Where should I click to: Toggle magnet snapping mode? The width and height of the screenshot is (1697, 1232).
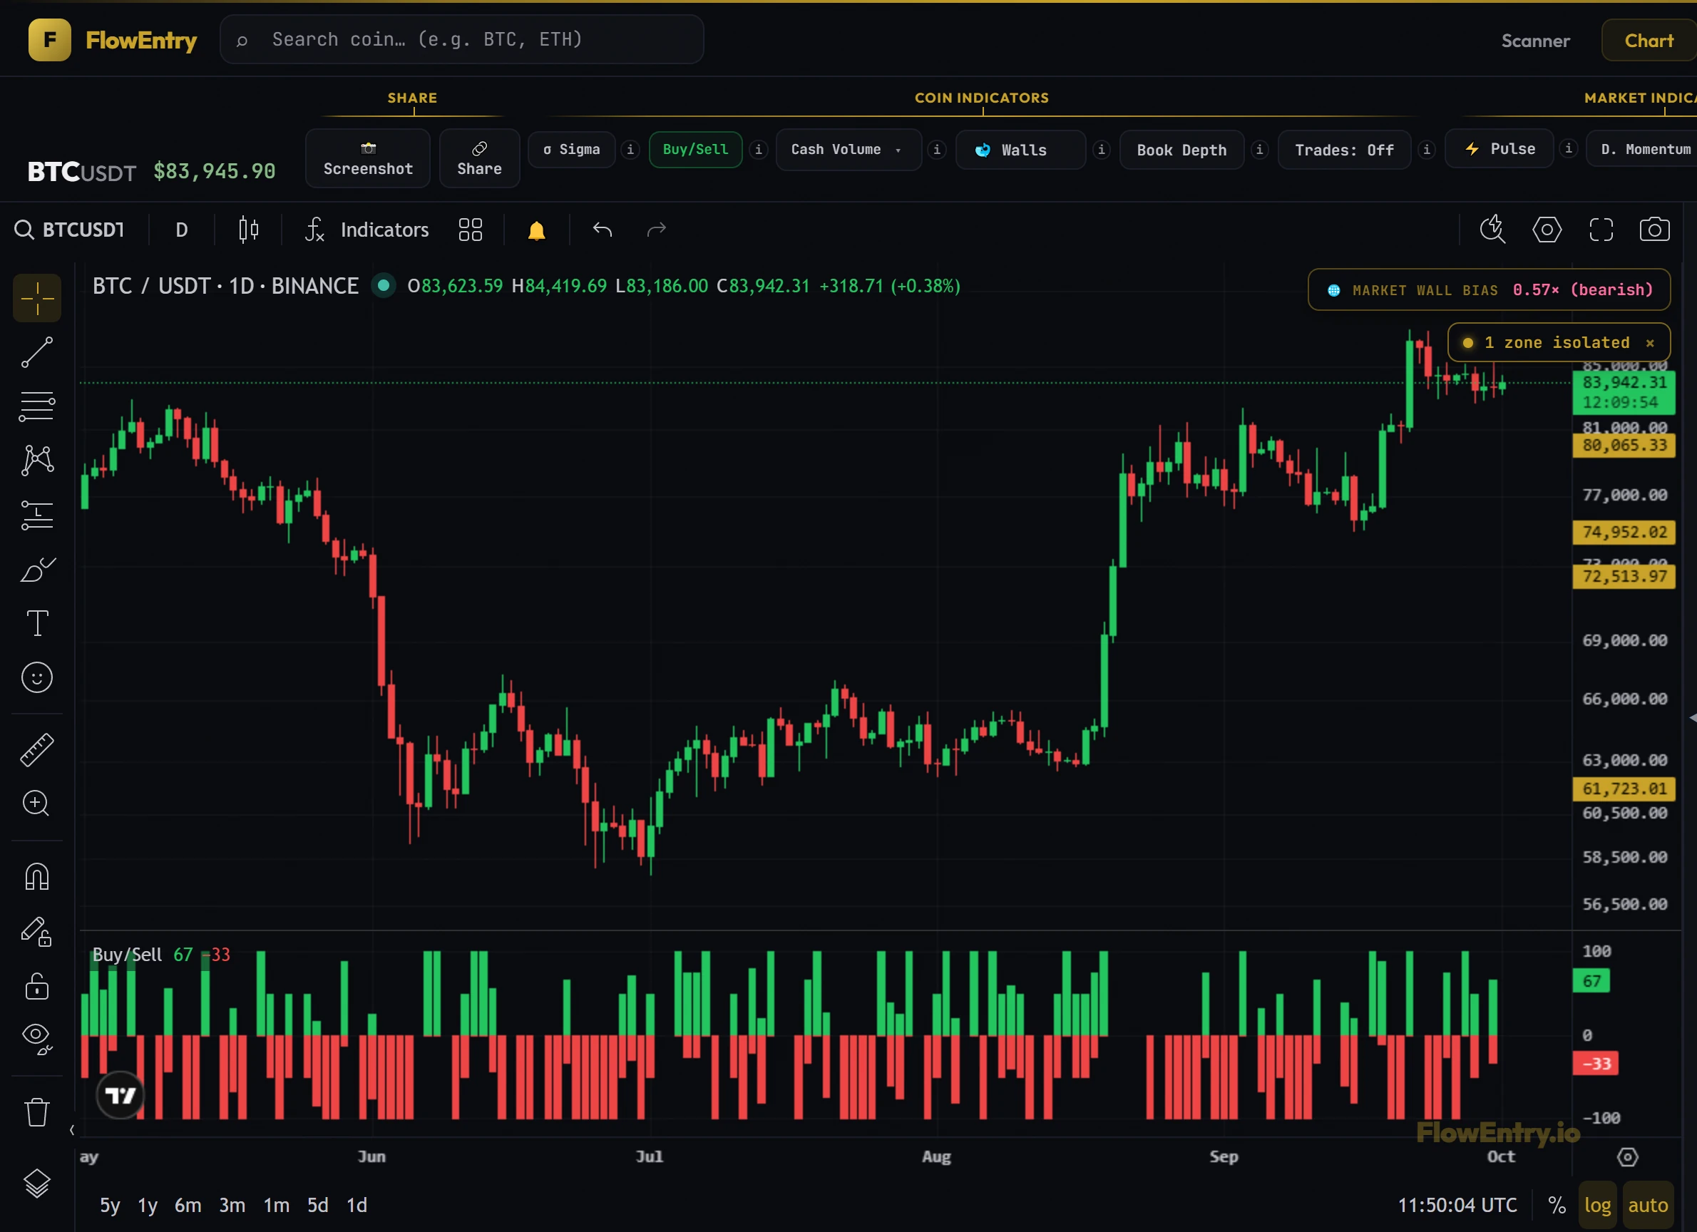[x=36, y=877]
